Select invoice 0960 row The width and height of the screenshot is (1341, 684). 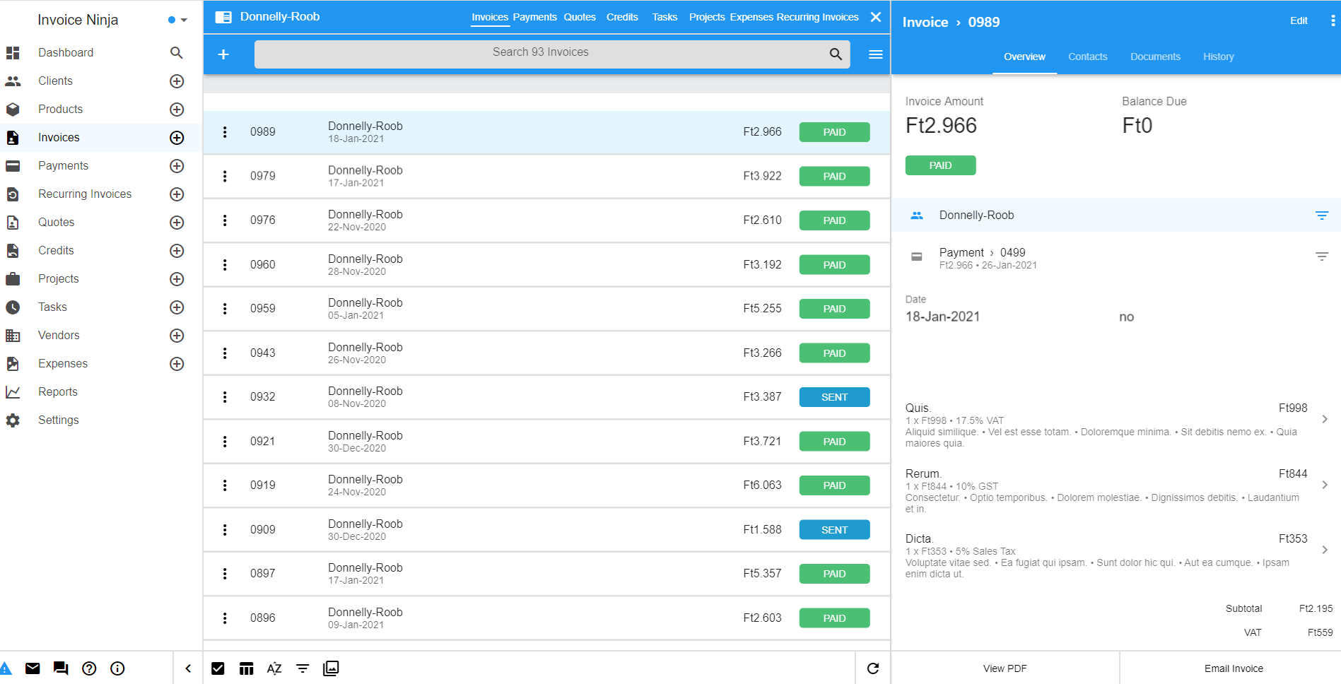[546, 265]
